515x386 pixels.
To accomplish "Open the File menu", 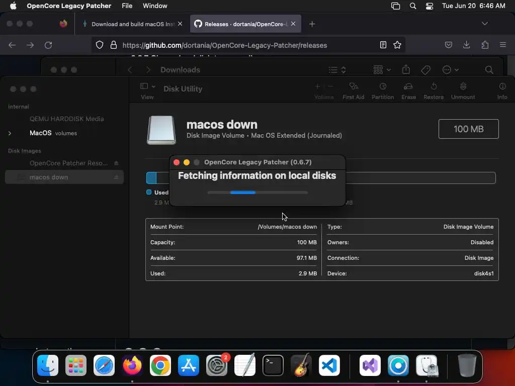I will tap(127, 6).
